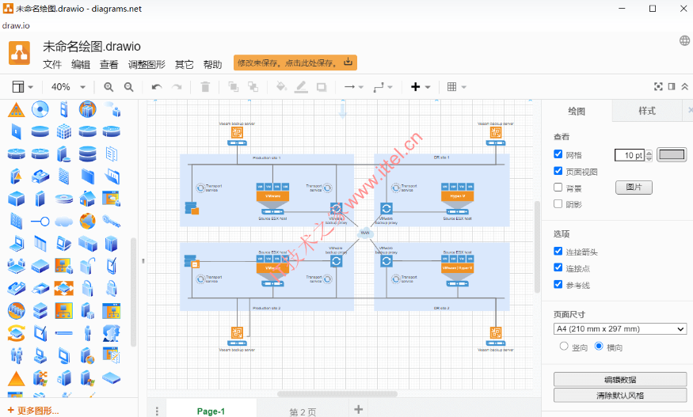Click the grid size 10 pt field
Viewport: 693px width, 417px height.
coord(630,155)
